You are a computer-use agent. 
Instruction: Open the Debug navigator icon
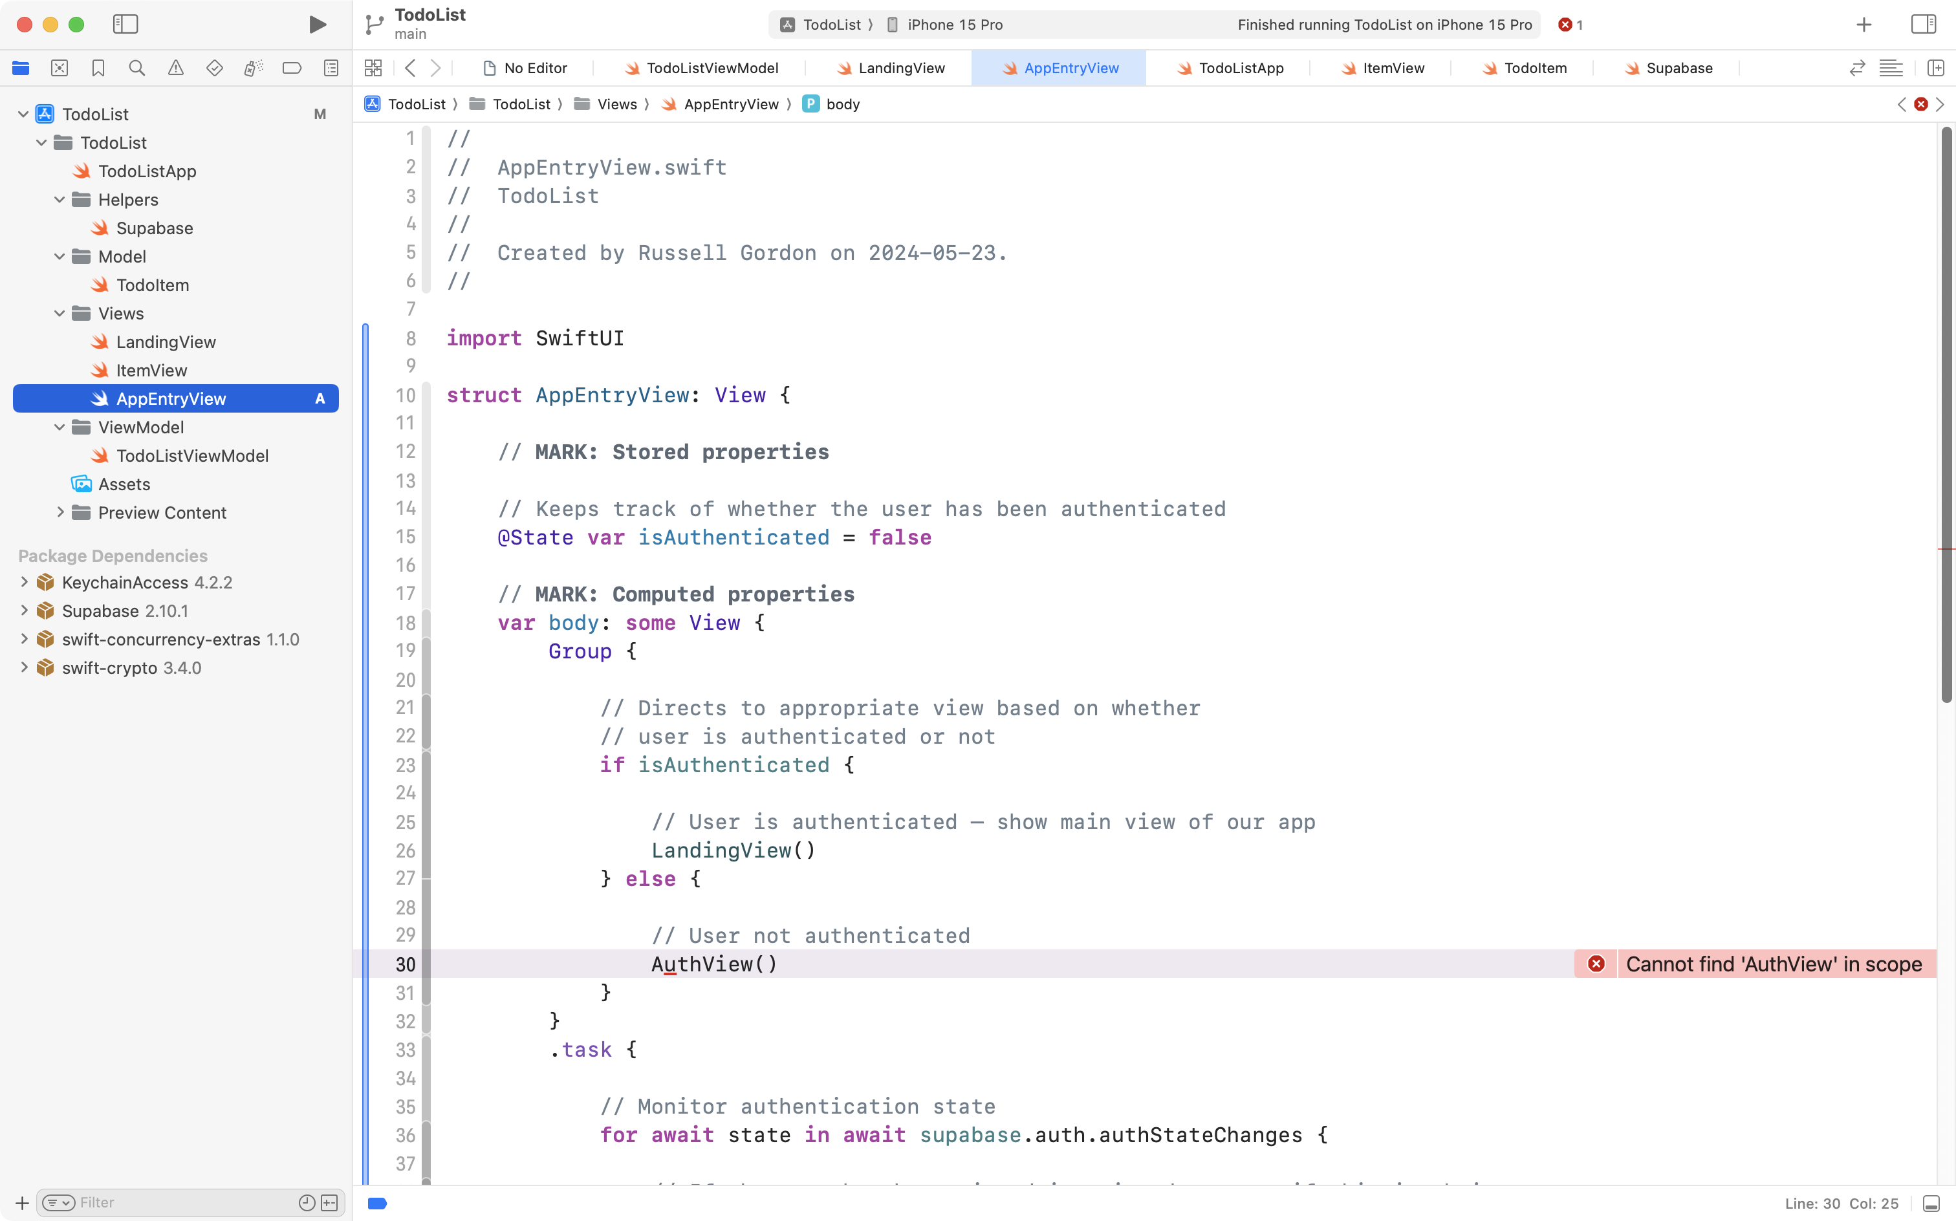(x=253, y=68)
